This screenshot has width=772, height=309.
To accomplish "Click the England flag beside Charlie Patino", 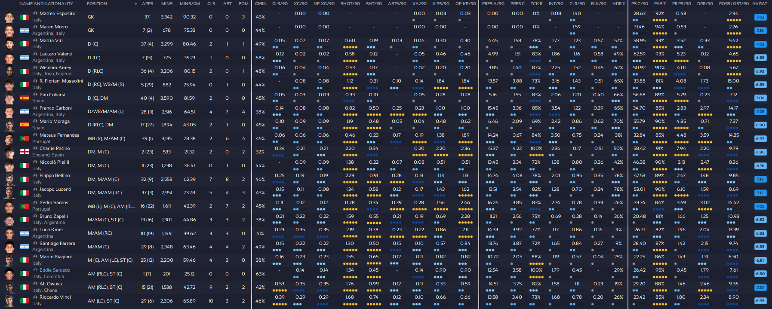I will (x=25, y=152).
